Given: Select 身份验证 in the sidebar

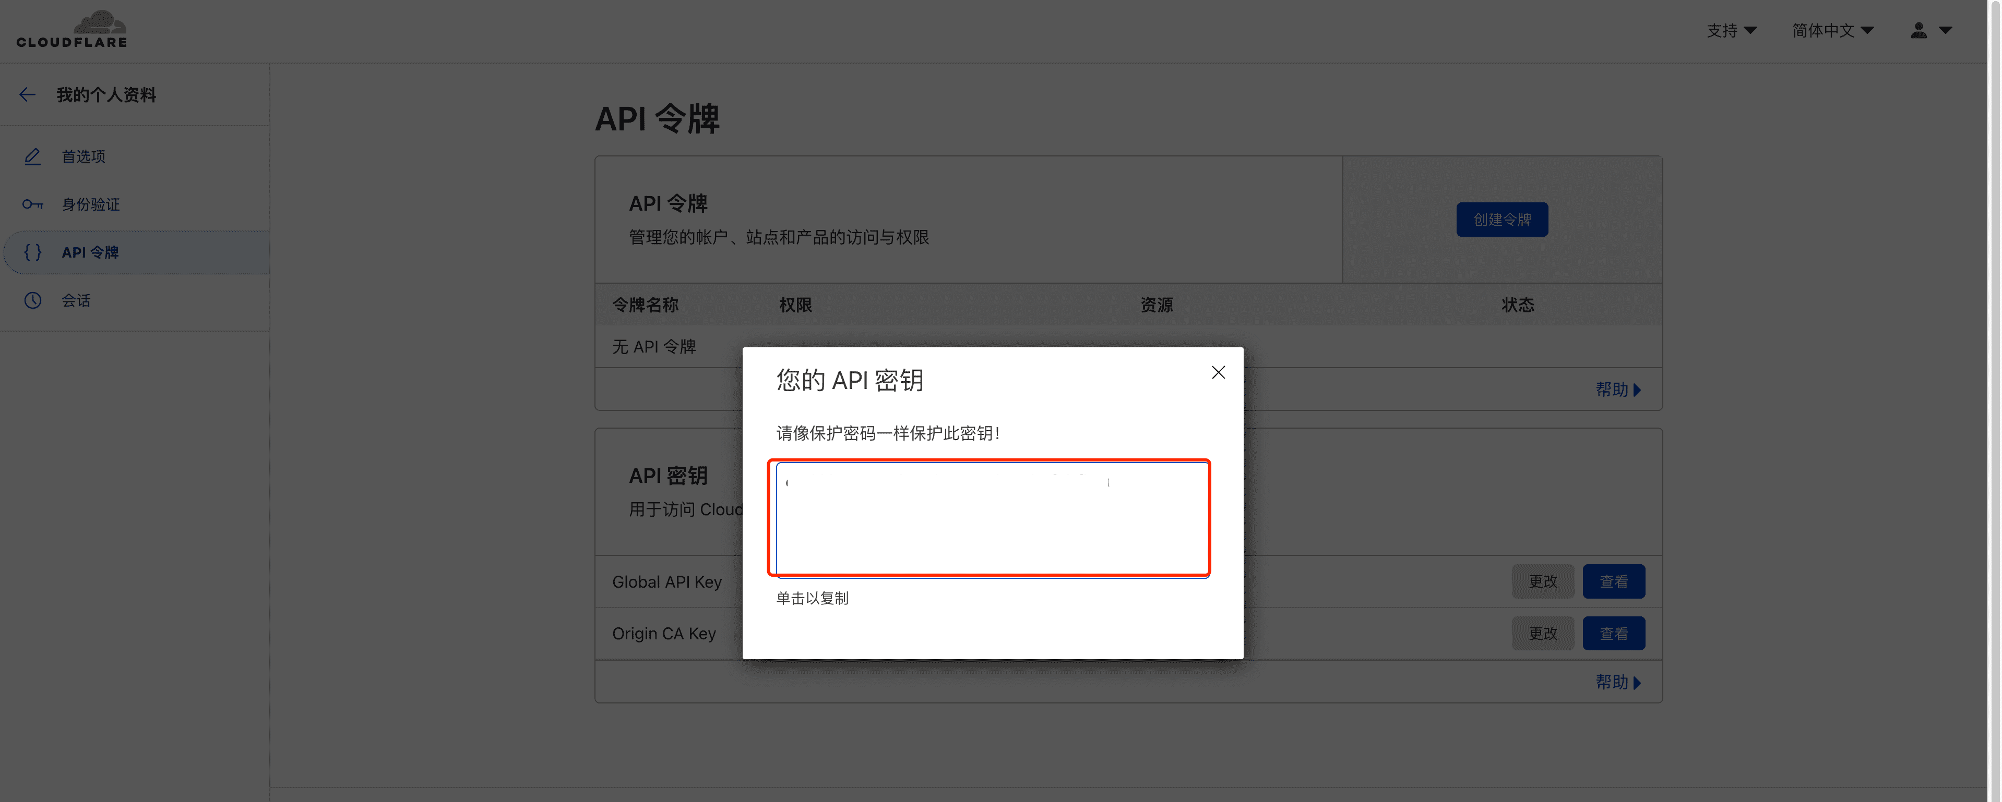Looking at the screenshot, I should point(91,204).
